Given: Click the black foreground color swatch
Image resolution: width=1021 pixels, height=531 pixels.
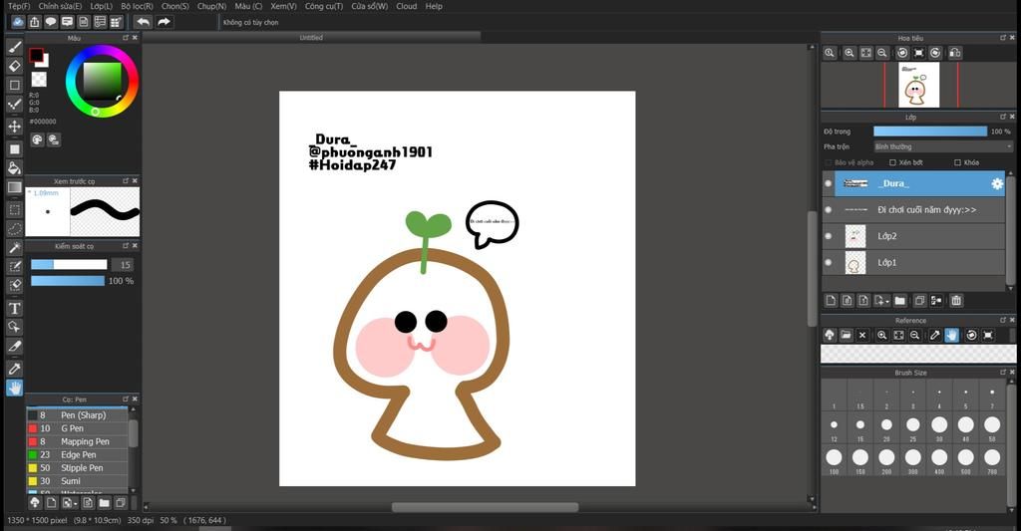Looking at the screenshot, I should pyautogui.click(x=36, y=56).
